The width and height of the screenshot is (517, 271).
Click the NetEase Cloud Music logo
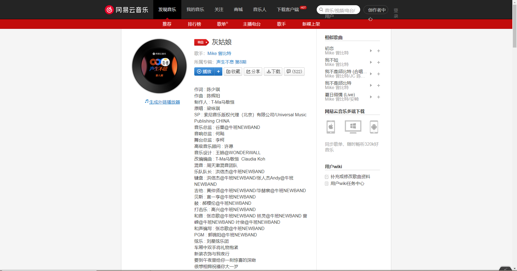[x=126, y=9]
